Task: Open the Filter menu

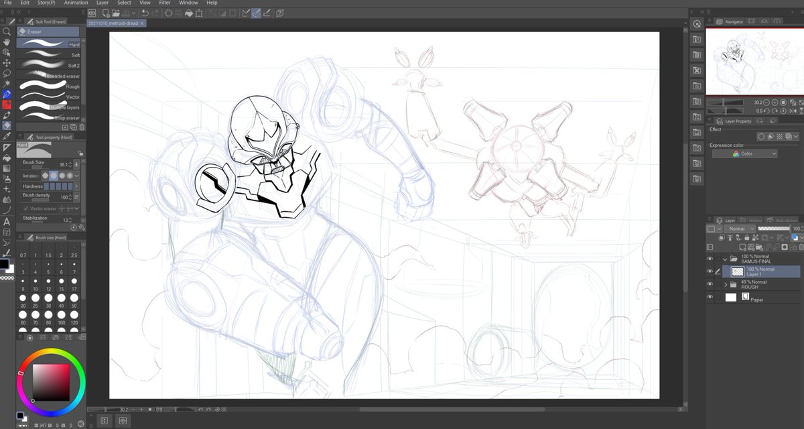Action: click(x=165, y=3)
